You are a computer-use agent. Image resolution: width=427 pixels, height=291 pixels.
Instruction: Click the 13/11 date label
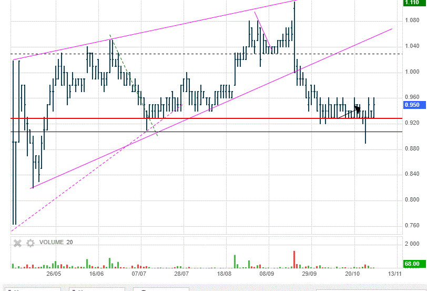tap(394, 274)
